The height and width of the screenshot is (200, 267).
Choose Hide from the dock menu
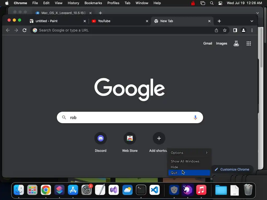pyautogui.click(x=189, y=167)
